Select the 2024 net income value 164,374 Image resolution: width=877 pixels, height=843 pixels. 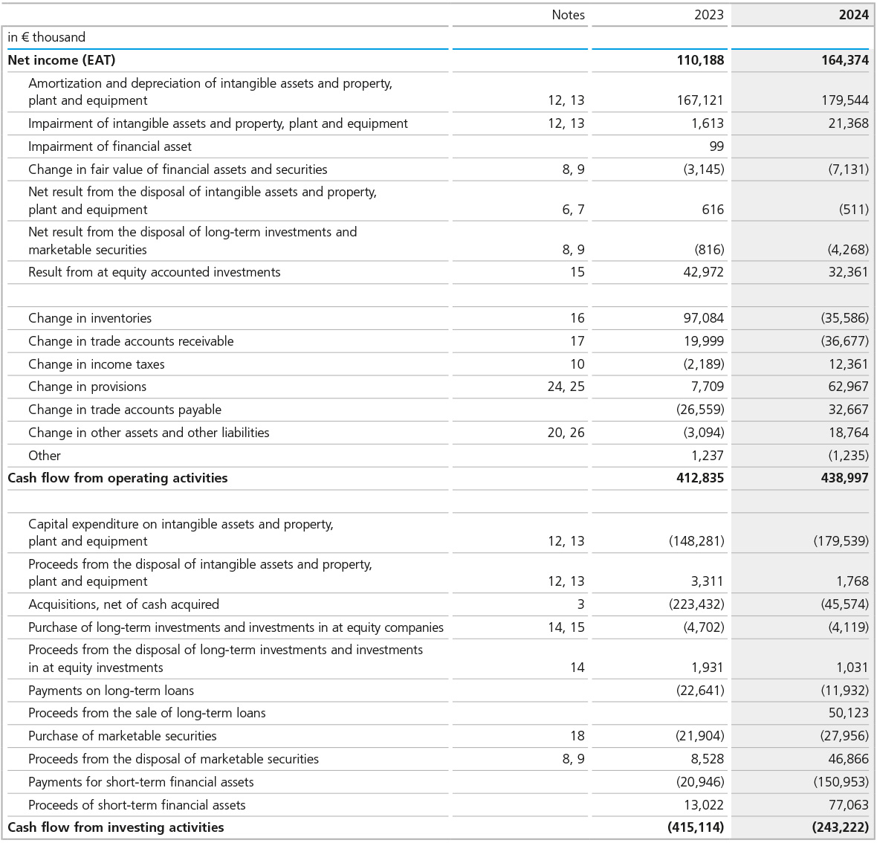[x=844, y=60]
